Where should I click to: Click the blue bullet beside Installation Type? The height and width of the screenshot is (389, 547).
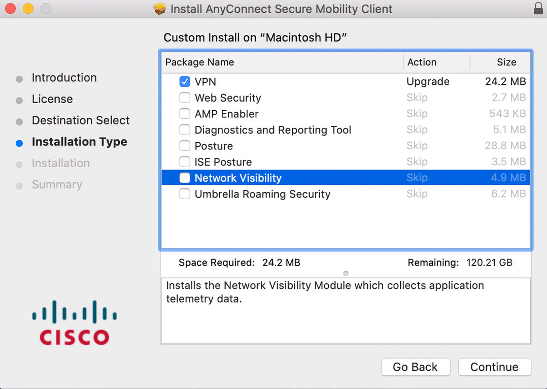pyautogui.click(x=19, y=143)
